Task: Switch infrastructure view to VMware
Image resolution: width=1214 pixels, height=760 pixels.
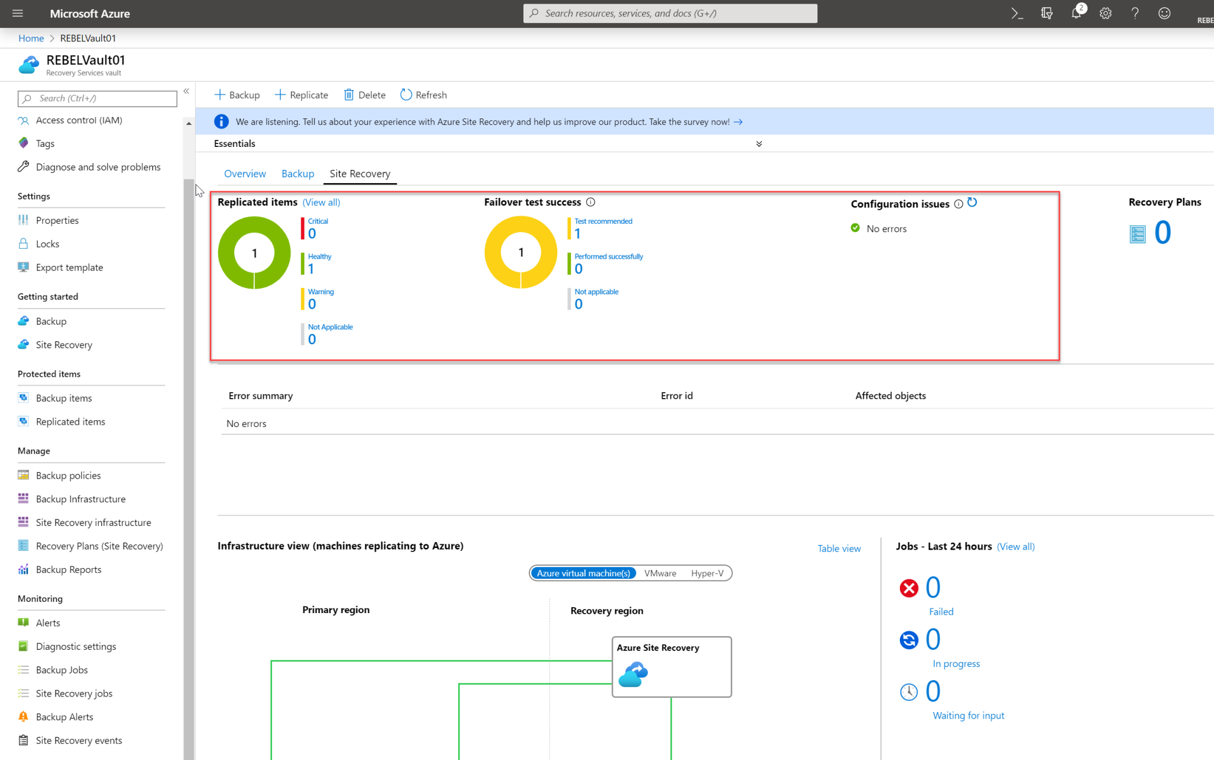Action: coord(660,573)
